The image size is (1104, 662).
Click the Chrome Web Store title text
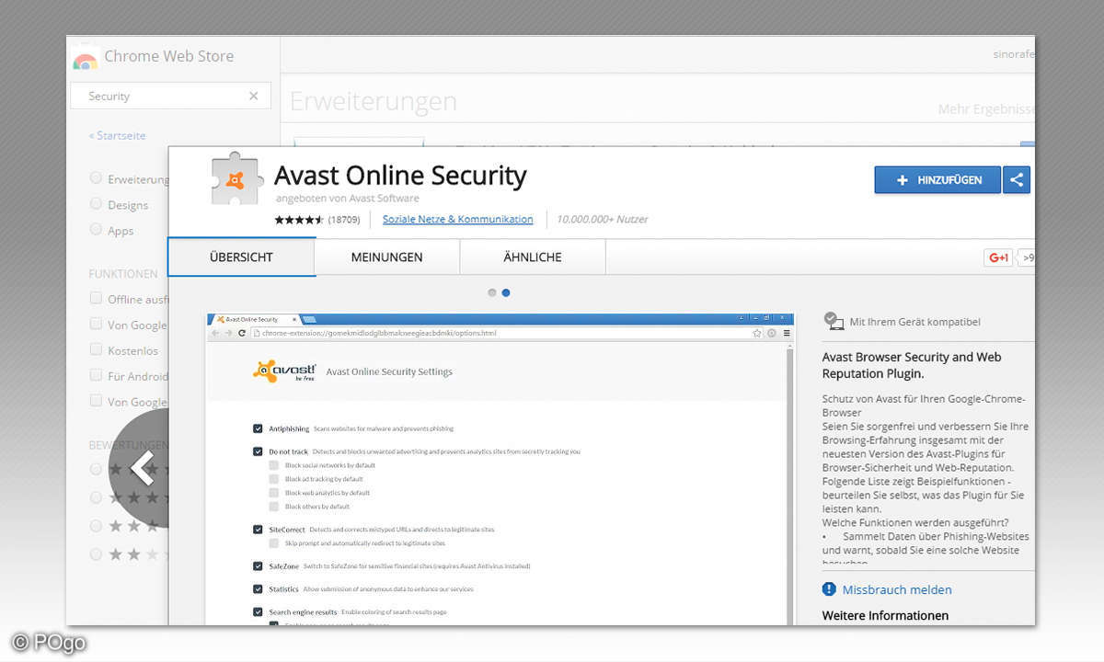point(169,56)
